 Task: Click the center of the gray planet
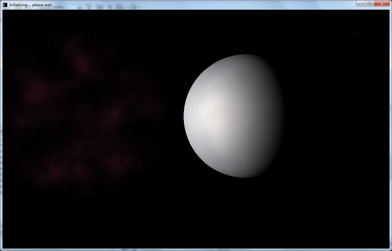pyautogui.click(x=234, y=116)
